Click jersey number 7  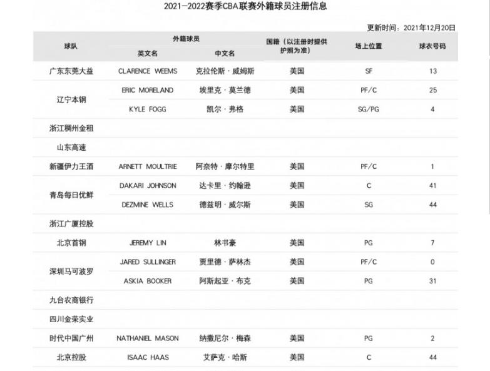click(x=432, y=243)
